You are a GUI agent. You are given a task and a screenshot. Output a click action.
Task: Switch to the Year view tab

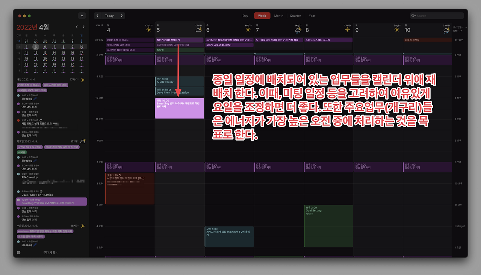pyautogui.click(x=312, y=16)
